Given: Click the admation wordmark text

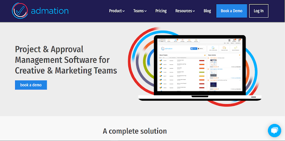Looking at the screenshot, I should 50,11.
